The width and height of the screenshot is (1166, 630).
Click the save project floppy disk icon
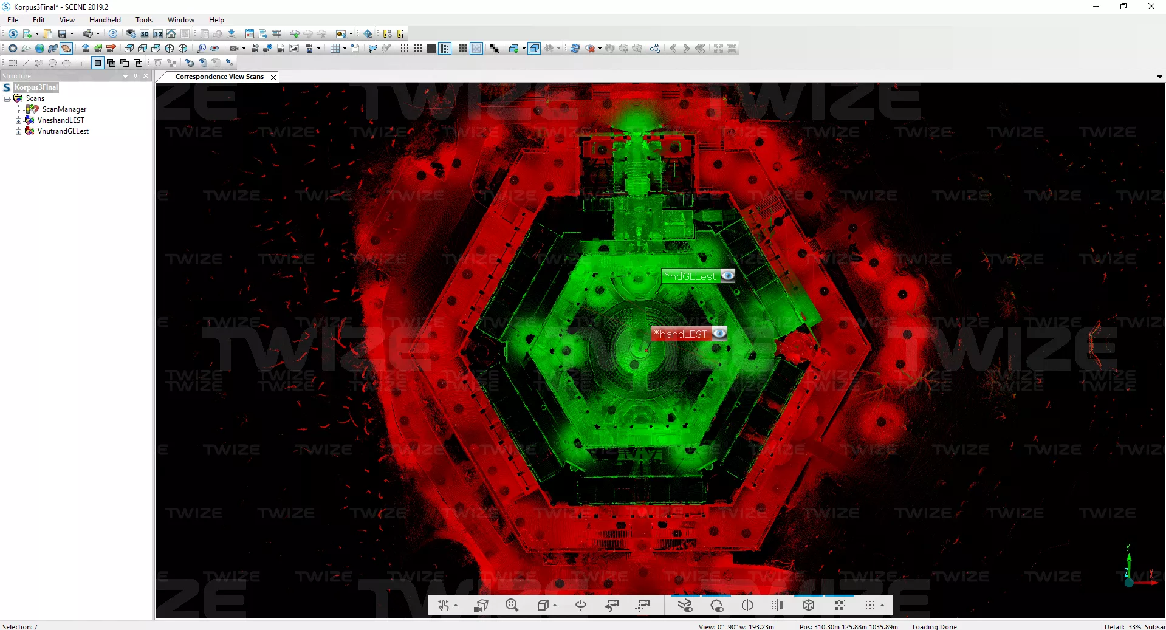tap(62, 34)
